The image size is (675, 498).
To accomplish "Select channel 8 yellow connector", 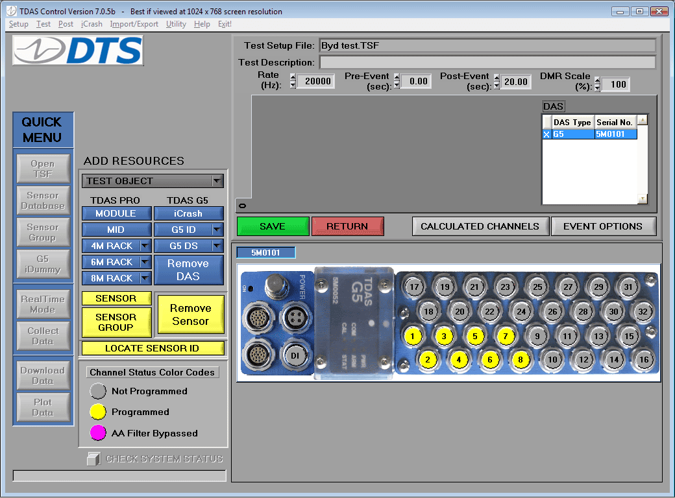I will point(521,359).
